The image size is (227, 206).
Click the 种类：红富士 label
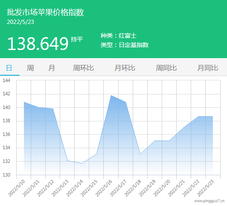coord(119,35)
